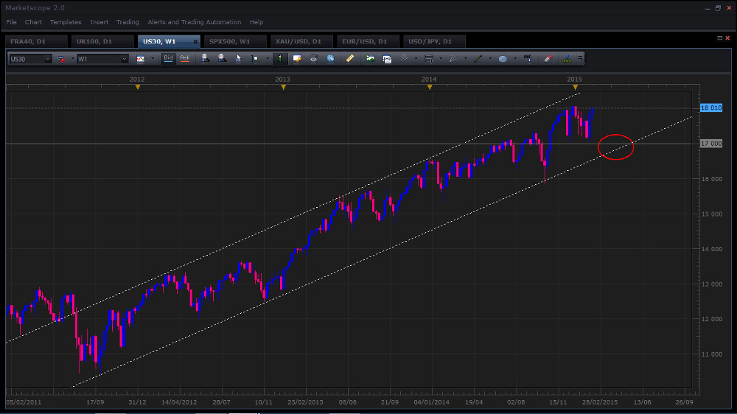Click the 2015 year marker triangle
Viewport: 737px width, 414px height.
click(576, 88)
